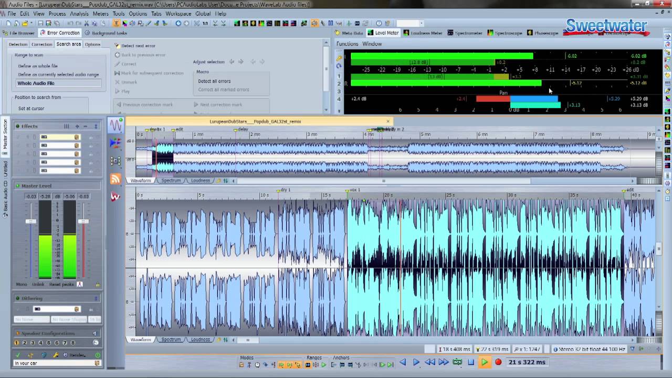Click the fast rewind double-arrow button
The width and height of the screenshot is (672, 378).
pos(430,362)
